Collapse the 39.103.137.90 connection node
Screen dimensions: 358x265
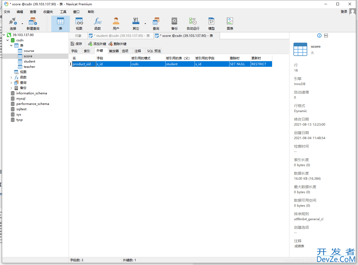pyautogui.click(x=4, y=35)
